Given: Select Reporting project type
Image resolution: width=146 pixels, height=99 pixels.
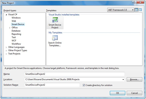Looking at the screenshot, I should pos(16,34).
